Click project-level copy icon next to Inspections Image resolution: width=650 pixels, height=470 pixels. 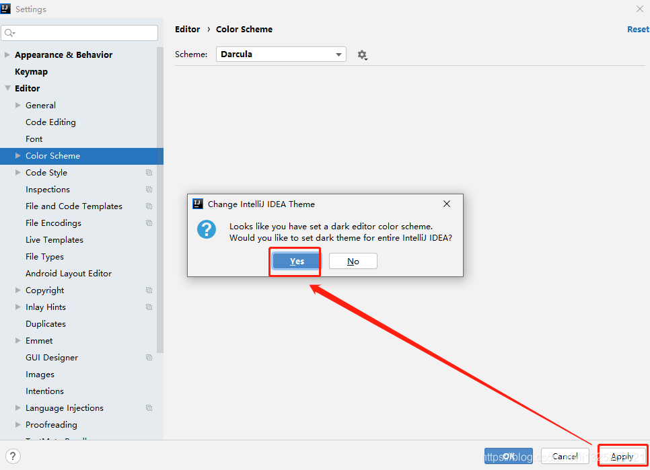(x=149, y=189)
